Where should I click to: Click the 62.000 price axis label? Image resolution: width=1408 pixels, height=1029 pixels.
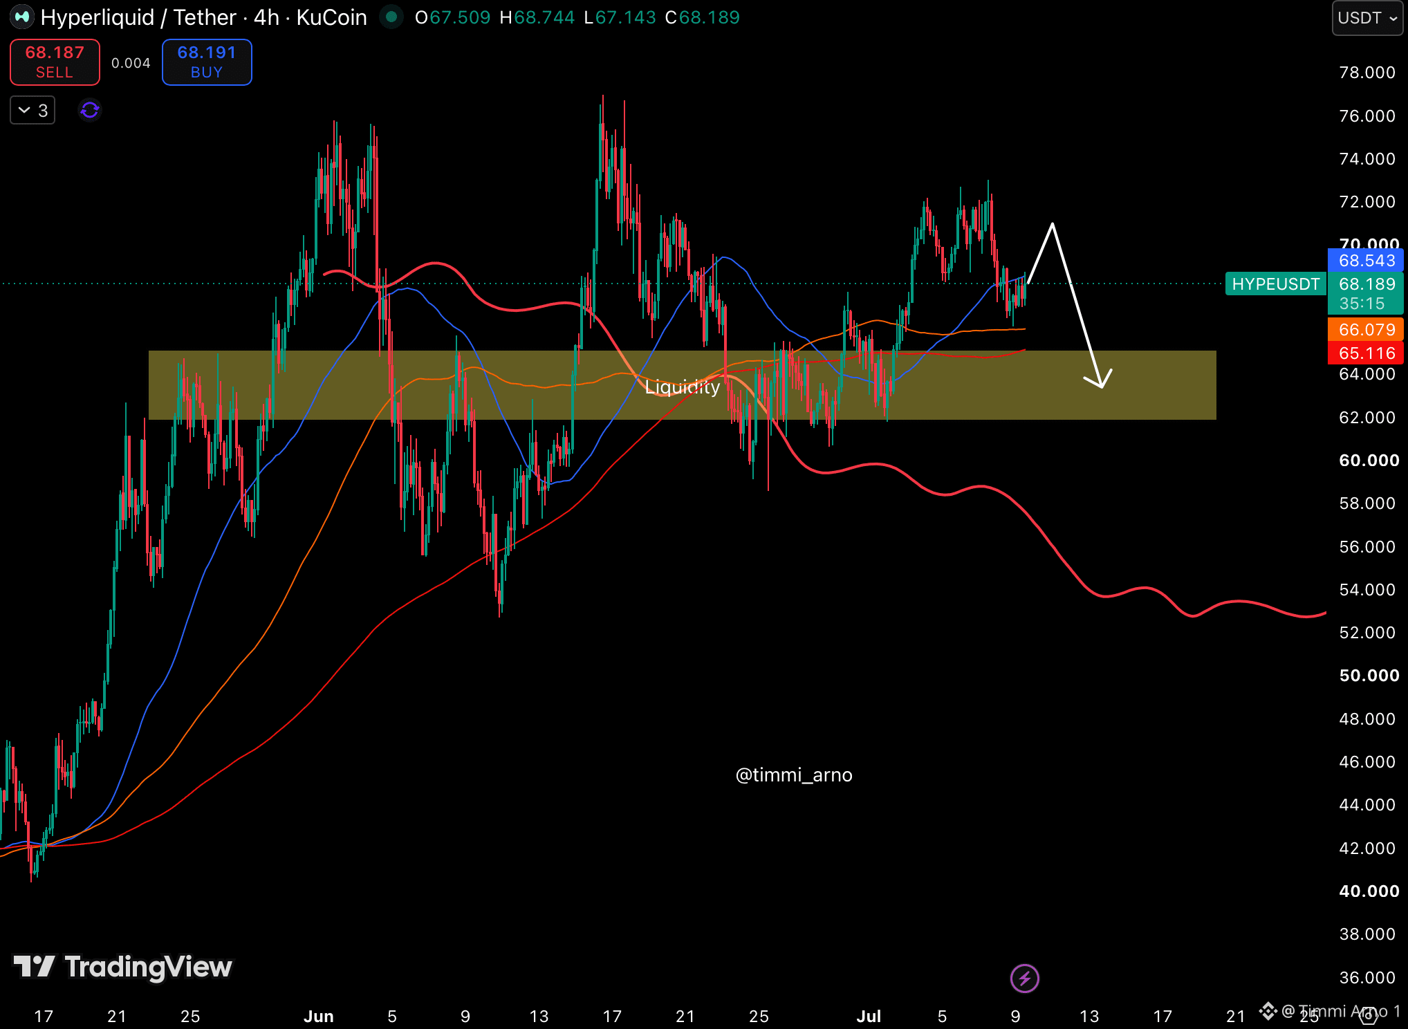pos(1367,417)
